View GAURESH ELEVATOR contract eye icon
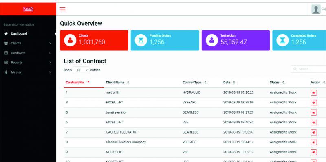 [x=313, y=132]
